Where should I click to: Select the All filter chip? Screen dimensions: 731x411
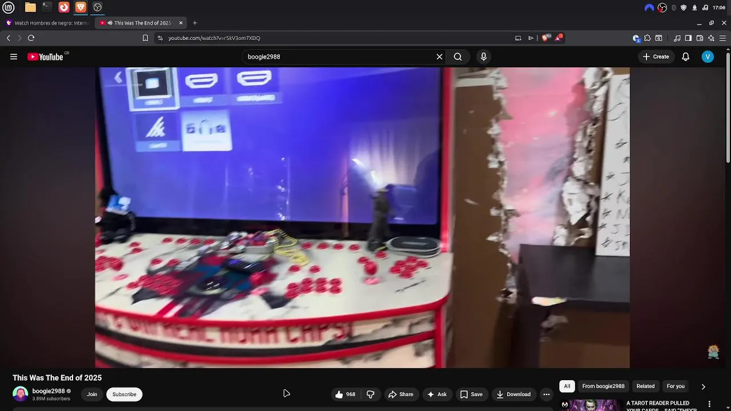click(567, 386)
